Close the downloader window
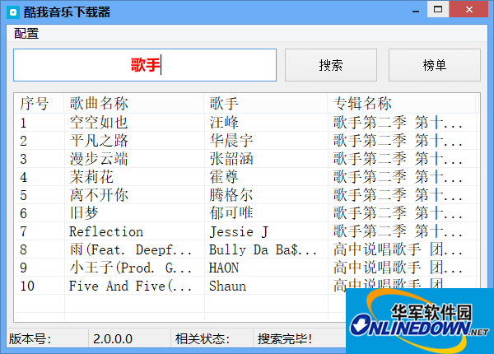This screenshot has width=494, height=354. coord(469,9)
